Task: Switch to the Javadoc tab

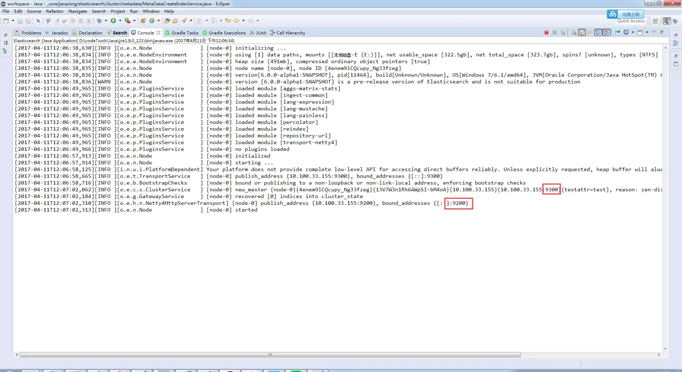Action: point(56,33)
